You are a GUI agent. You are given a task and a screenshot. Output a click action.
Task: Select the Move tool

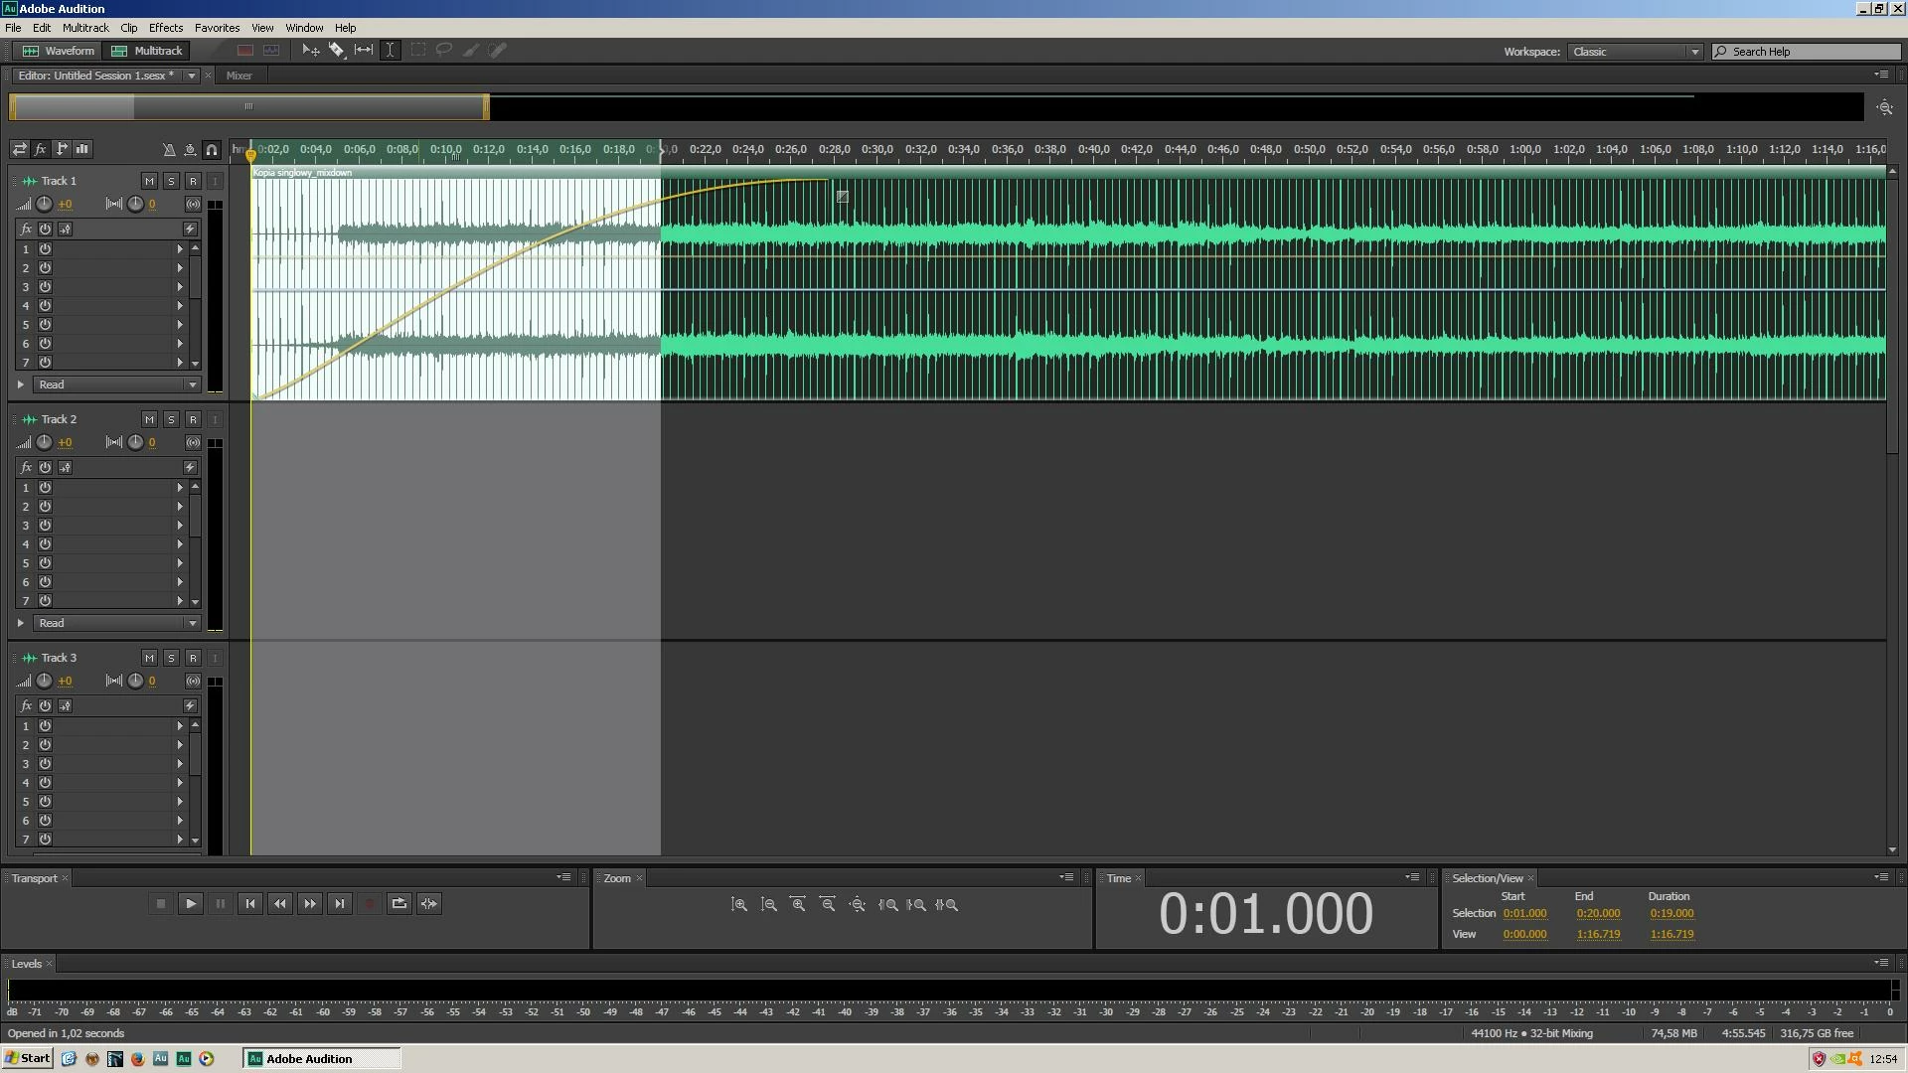coord(310,51)
